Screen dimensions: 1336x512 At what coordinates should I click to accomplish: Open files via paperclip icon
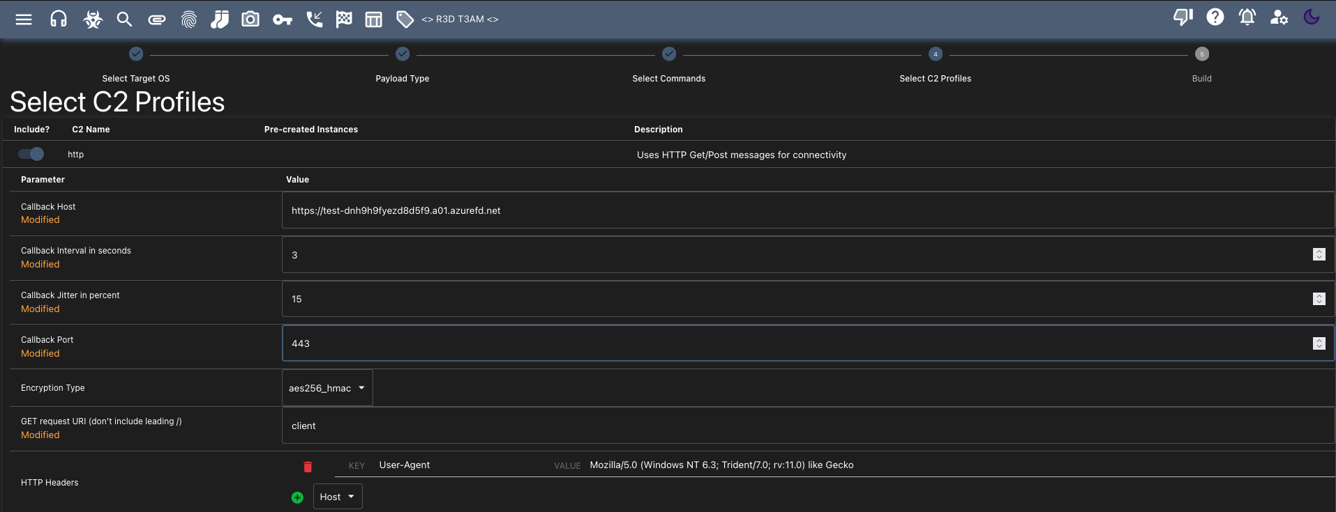coord(157,20)
